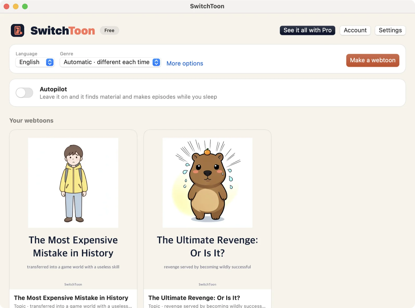Click the yellow macOS minimize window button
This screenshot has height=308, width=415.
click(x=16, y=6)
